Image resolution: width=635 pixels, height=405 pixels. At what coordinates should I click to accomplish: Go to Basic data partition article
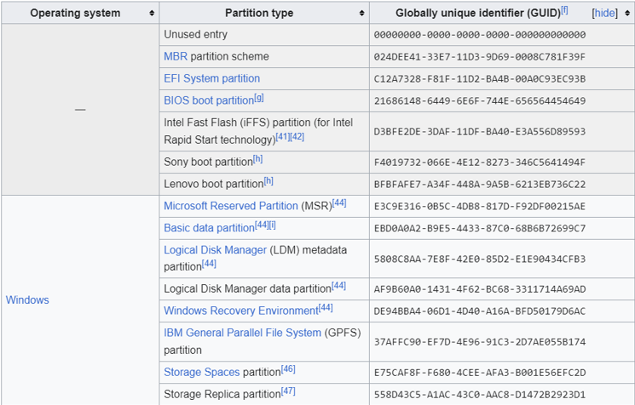coord(209,228)
